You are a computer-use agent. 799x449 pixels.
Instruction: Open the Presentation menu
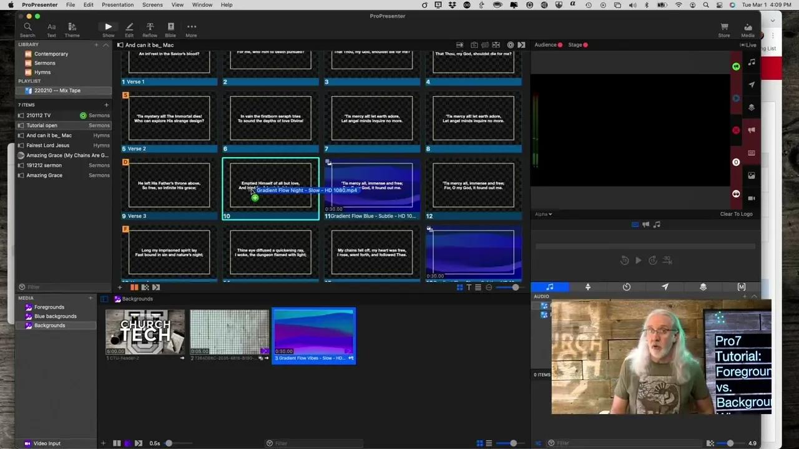[117, 4]
